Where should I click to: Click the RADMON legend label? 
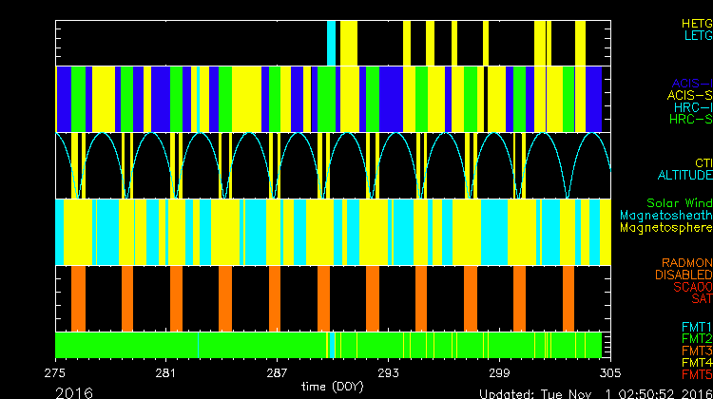pyautogui.click(x=688, y=263)
